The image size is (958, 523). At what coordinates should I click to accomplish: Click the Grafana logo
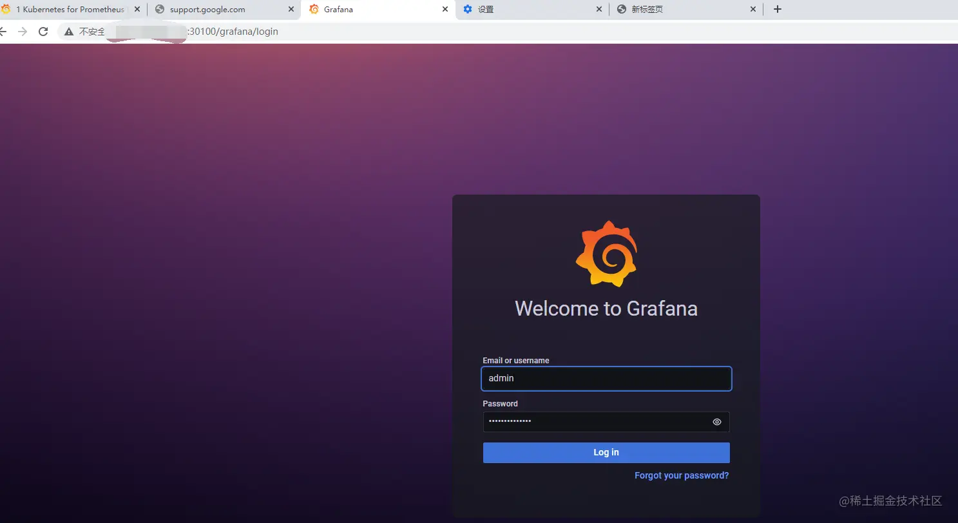606,253
